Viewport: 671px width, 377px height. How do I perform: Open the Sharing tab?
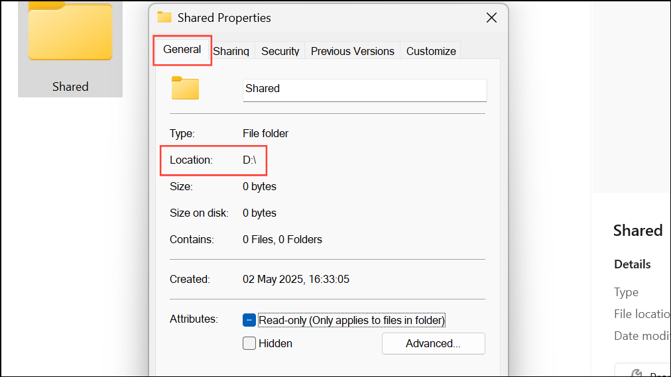pyautogui.click(x=231, y=51)
